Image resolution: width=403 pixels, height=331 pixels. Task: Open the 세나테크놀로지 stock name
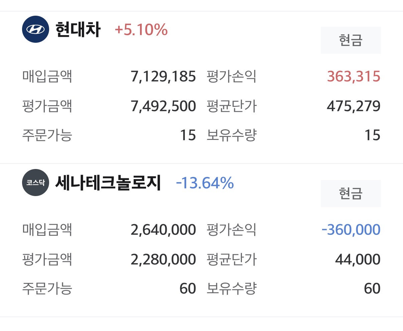coord(108,183)
